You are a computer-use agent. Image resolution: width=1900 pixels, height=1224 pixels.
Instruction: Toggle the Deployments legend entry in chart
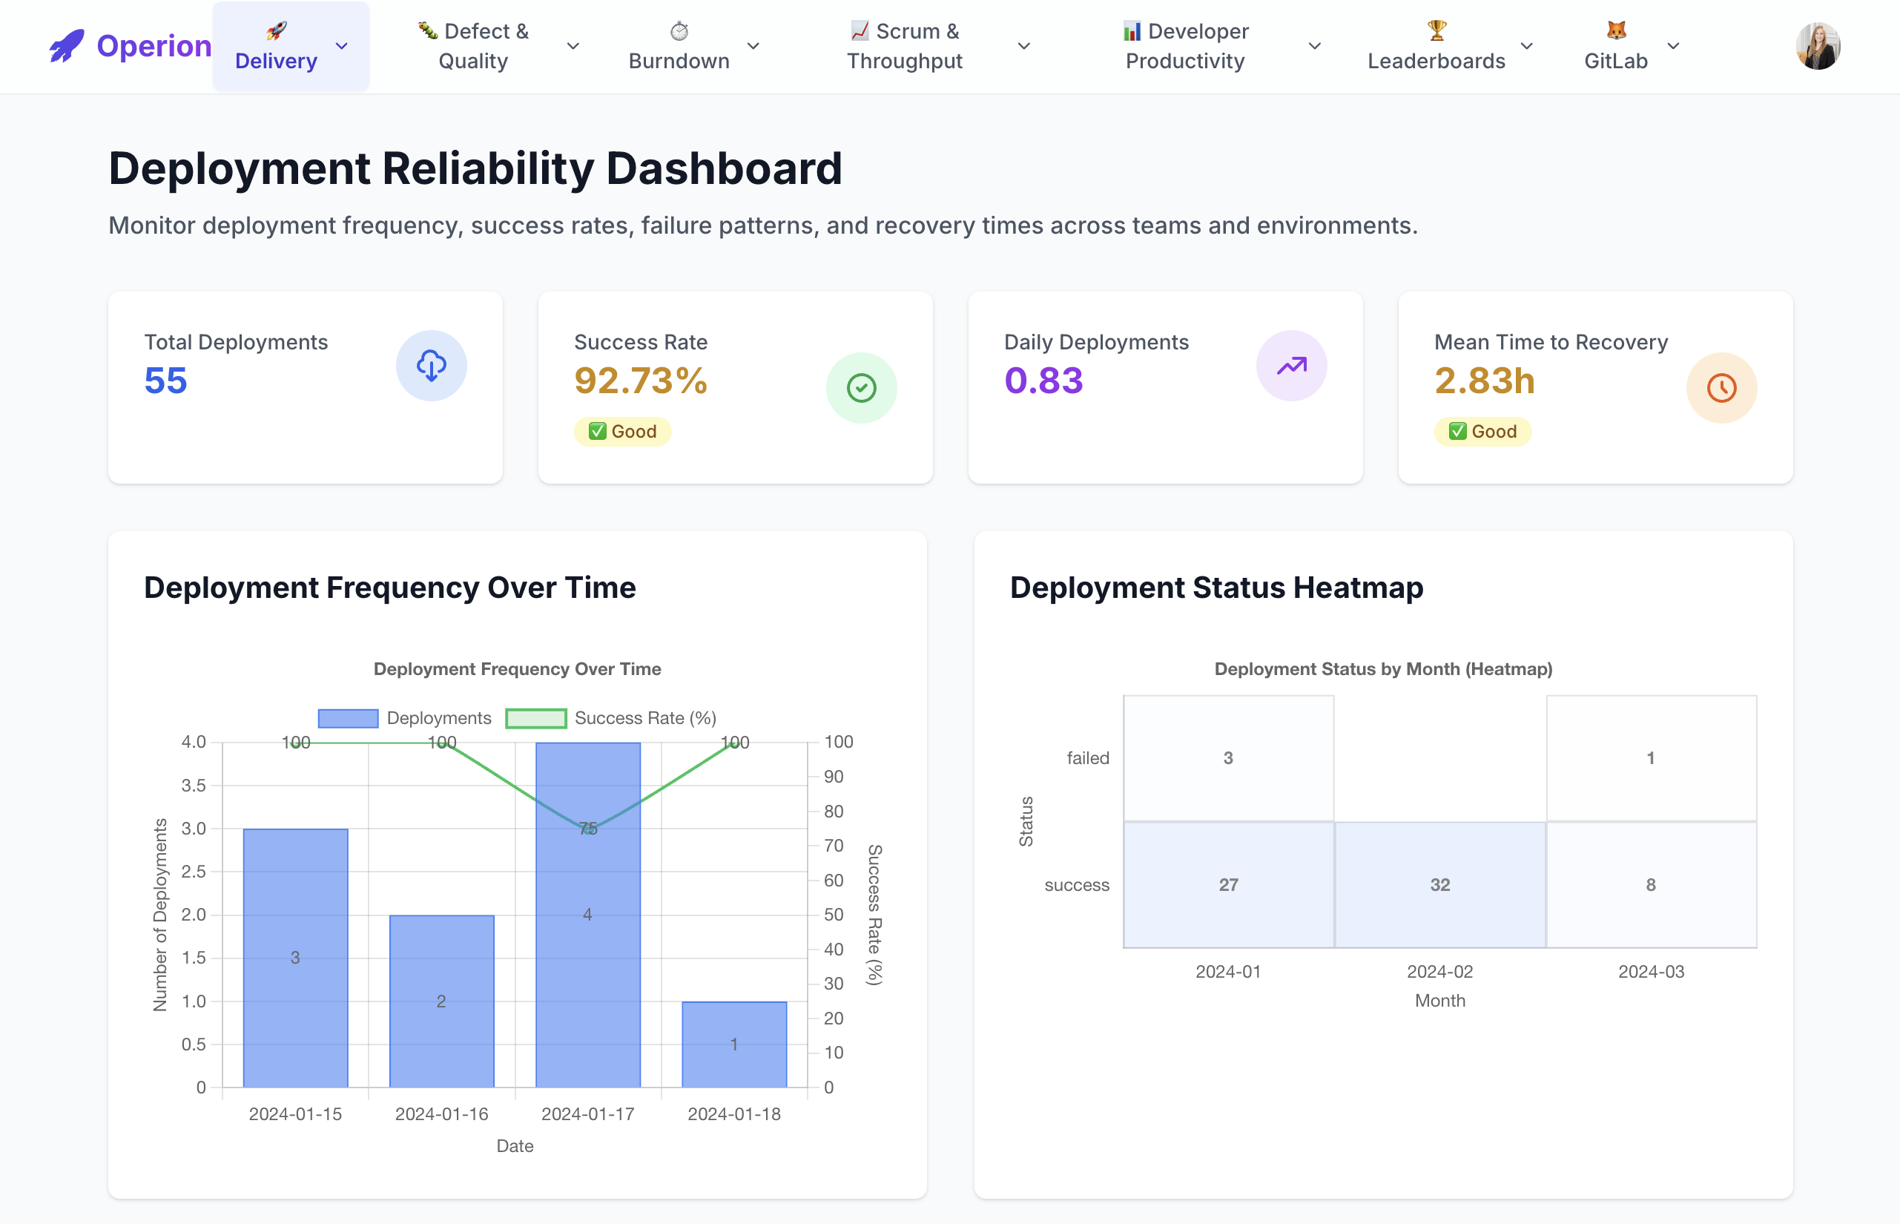click(405, 719)
